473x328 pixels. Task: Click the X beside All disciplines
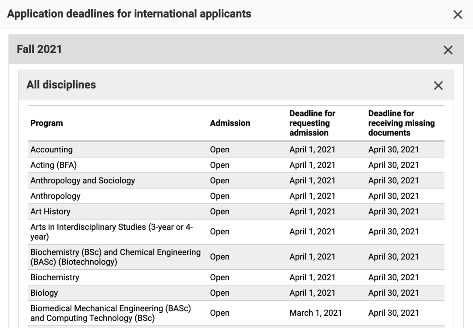tap(438, 85)
